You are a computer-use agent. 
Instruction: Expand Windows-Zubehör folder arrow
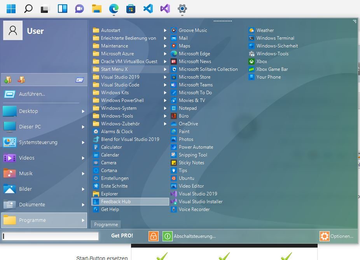point(165,124)
